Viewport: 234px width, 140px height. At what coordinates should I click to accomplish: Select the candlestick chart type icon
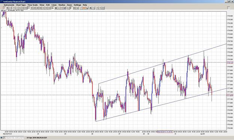coord(4,8)
